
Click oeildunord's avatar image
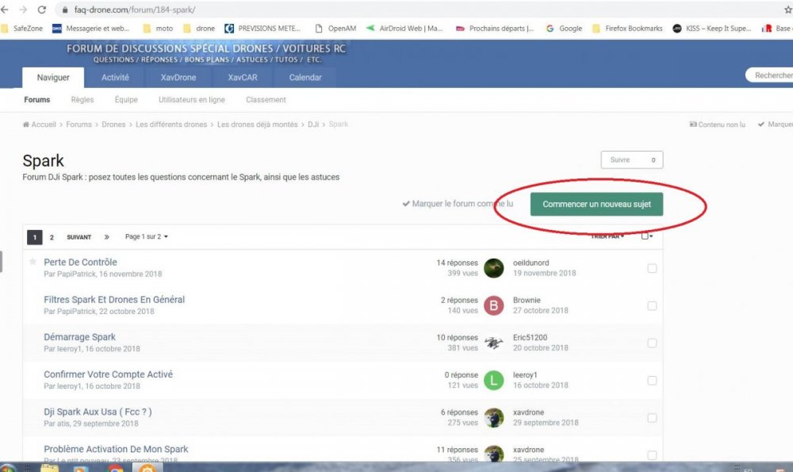pos(493,268)
